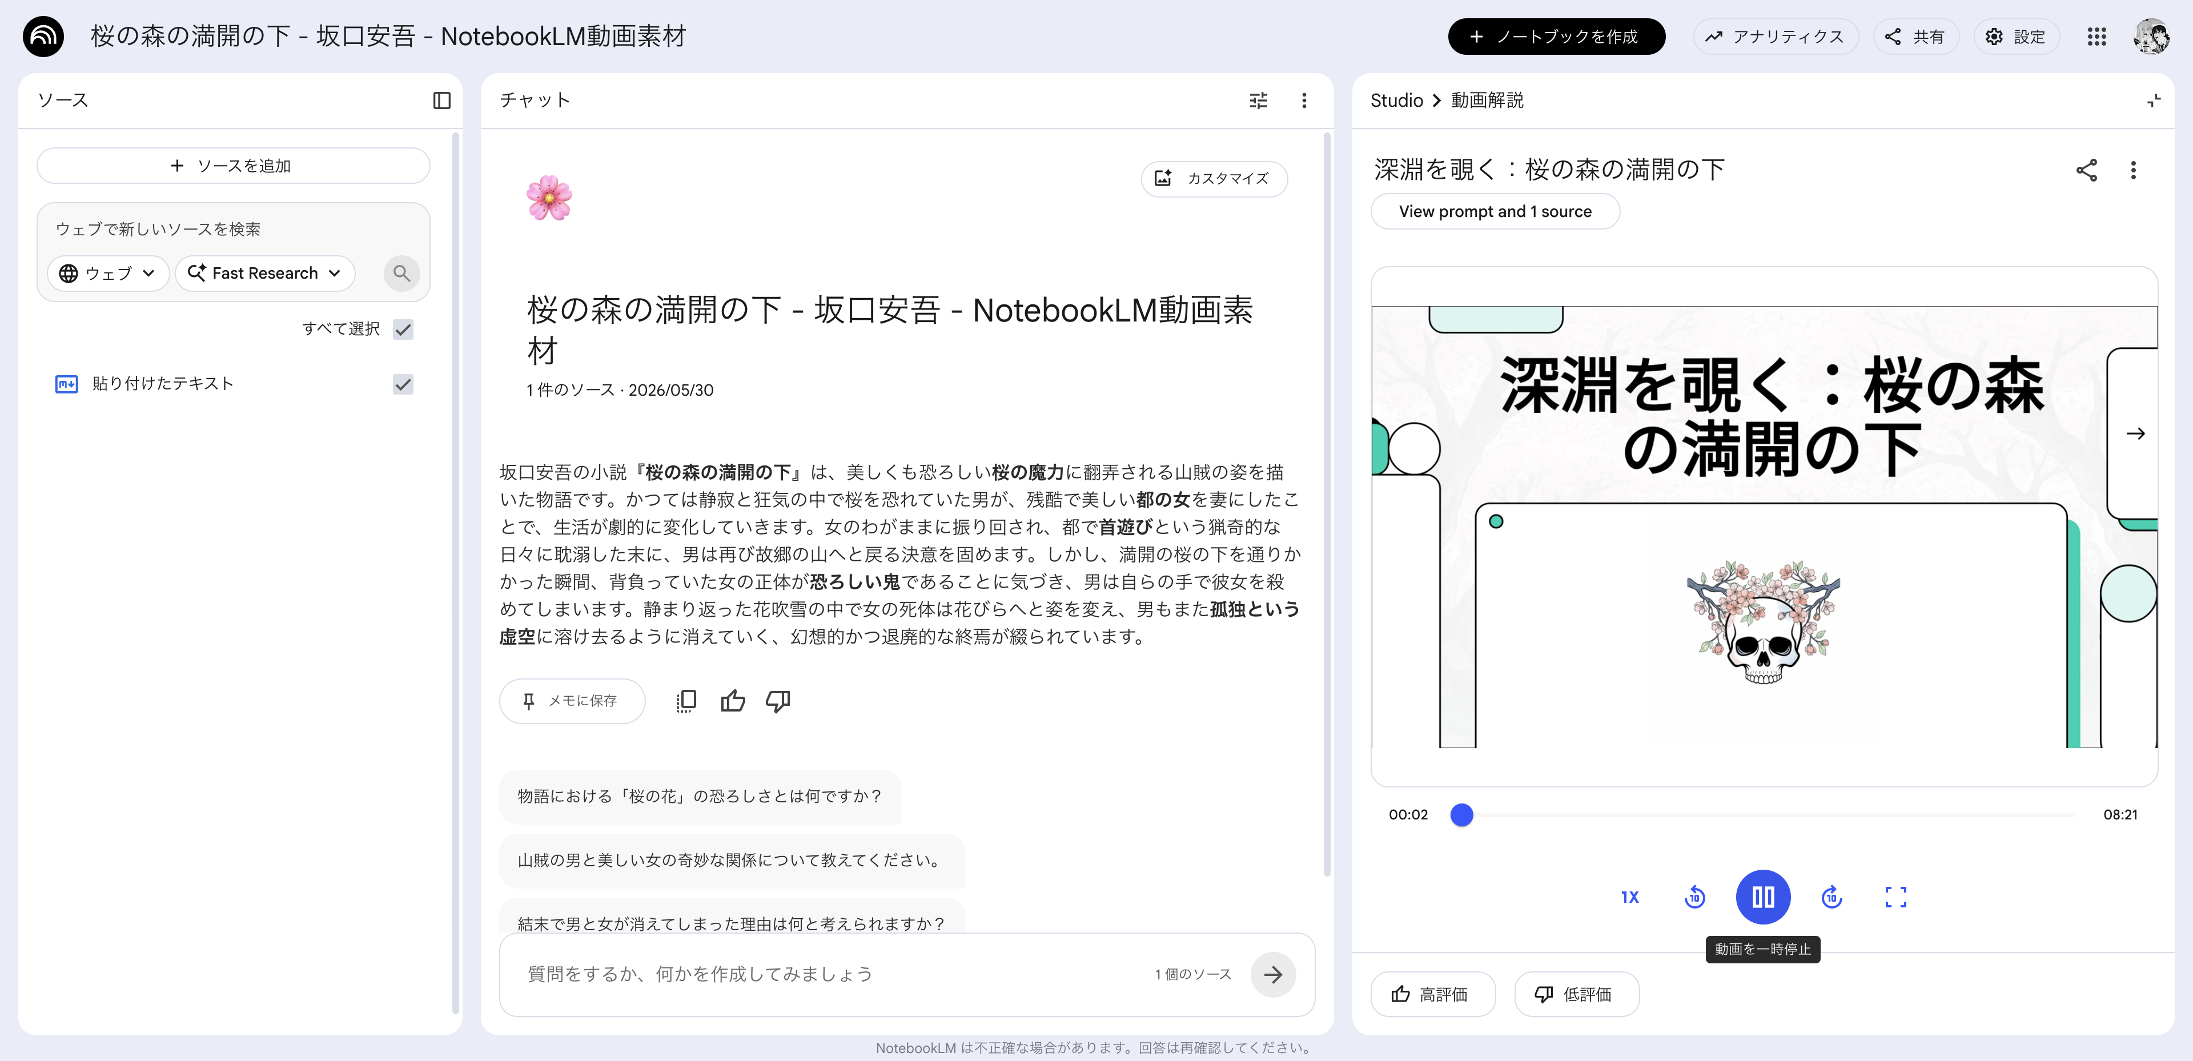2193x1061 pixels.
Task: Open the user account avatar
Action: 2151,37
